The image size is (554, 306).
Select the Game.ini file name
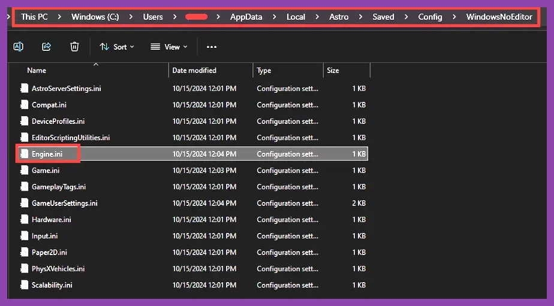click(x=46, y=170)
